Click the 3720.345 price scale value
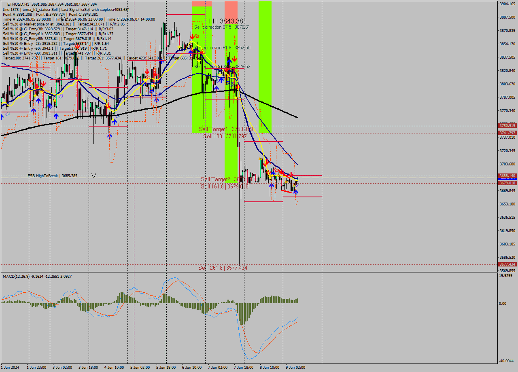This screenshot has width=518, height=372. pyautogui.click(x=507, y=150)
